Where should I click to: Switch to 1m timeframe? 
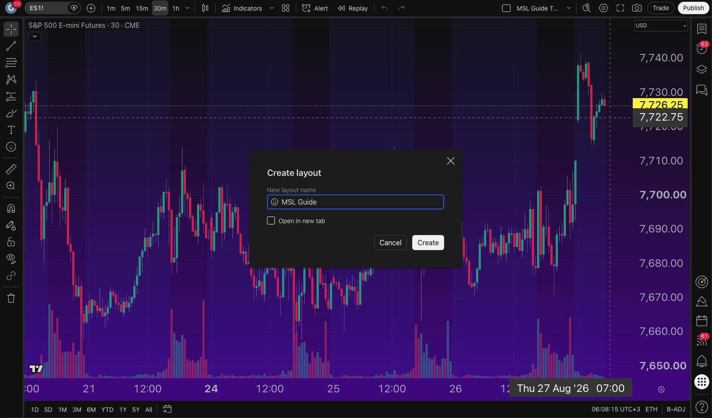(x=111, y=8)
